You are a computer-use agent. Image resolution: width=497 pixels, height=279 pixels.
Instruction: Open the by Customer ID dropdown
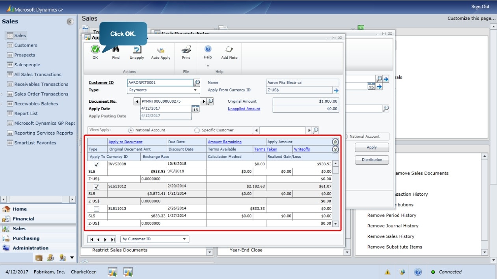click(x=184, y=239)
